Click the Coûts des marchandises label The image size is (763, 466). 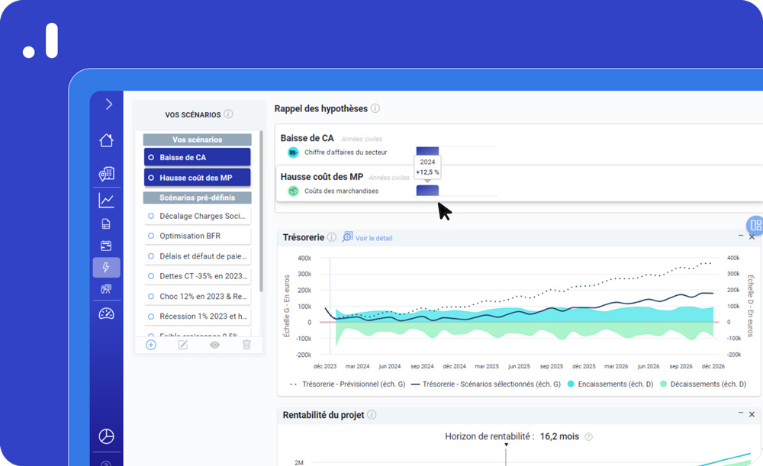click(341, 191)
